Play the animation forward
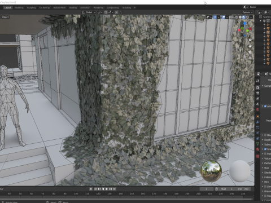 [107, 189]
